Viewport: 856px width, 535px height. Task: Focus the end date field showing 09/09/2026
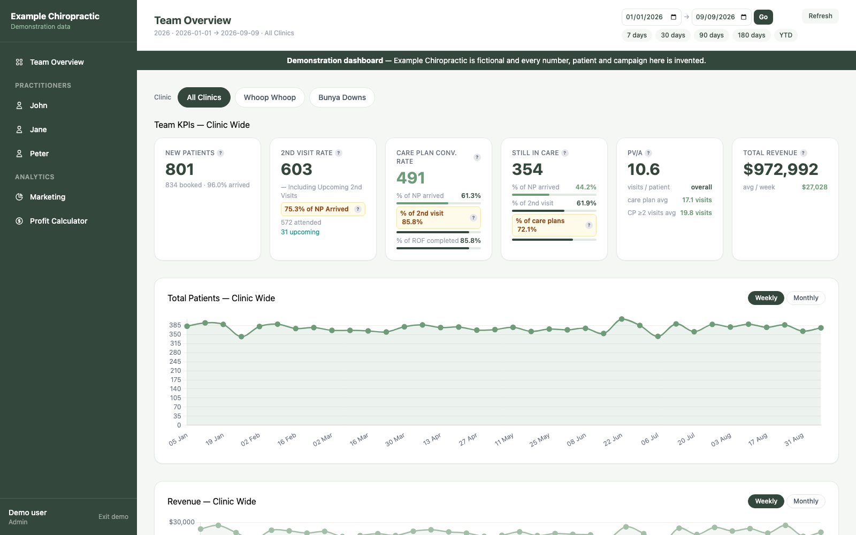pos(721,17)
